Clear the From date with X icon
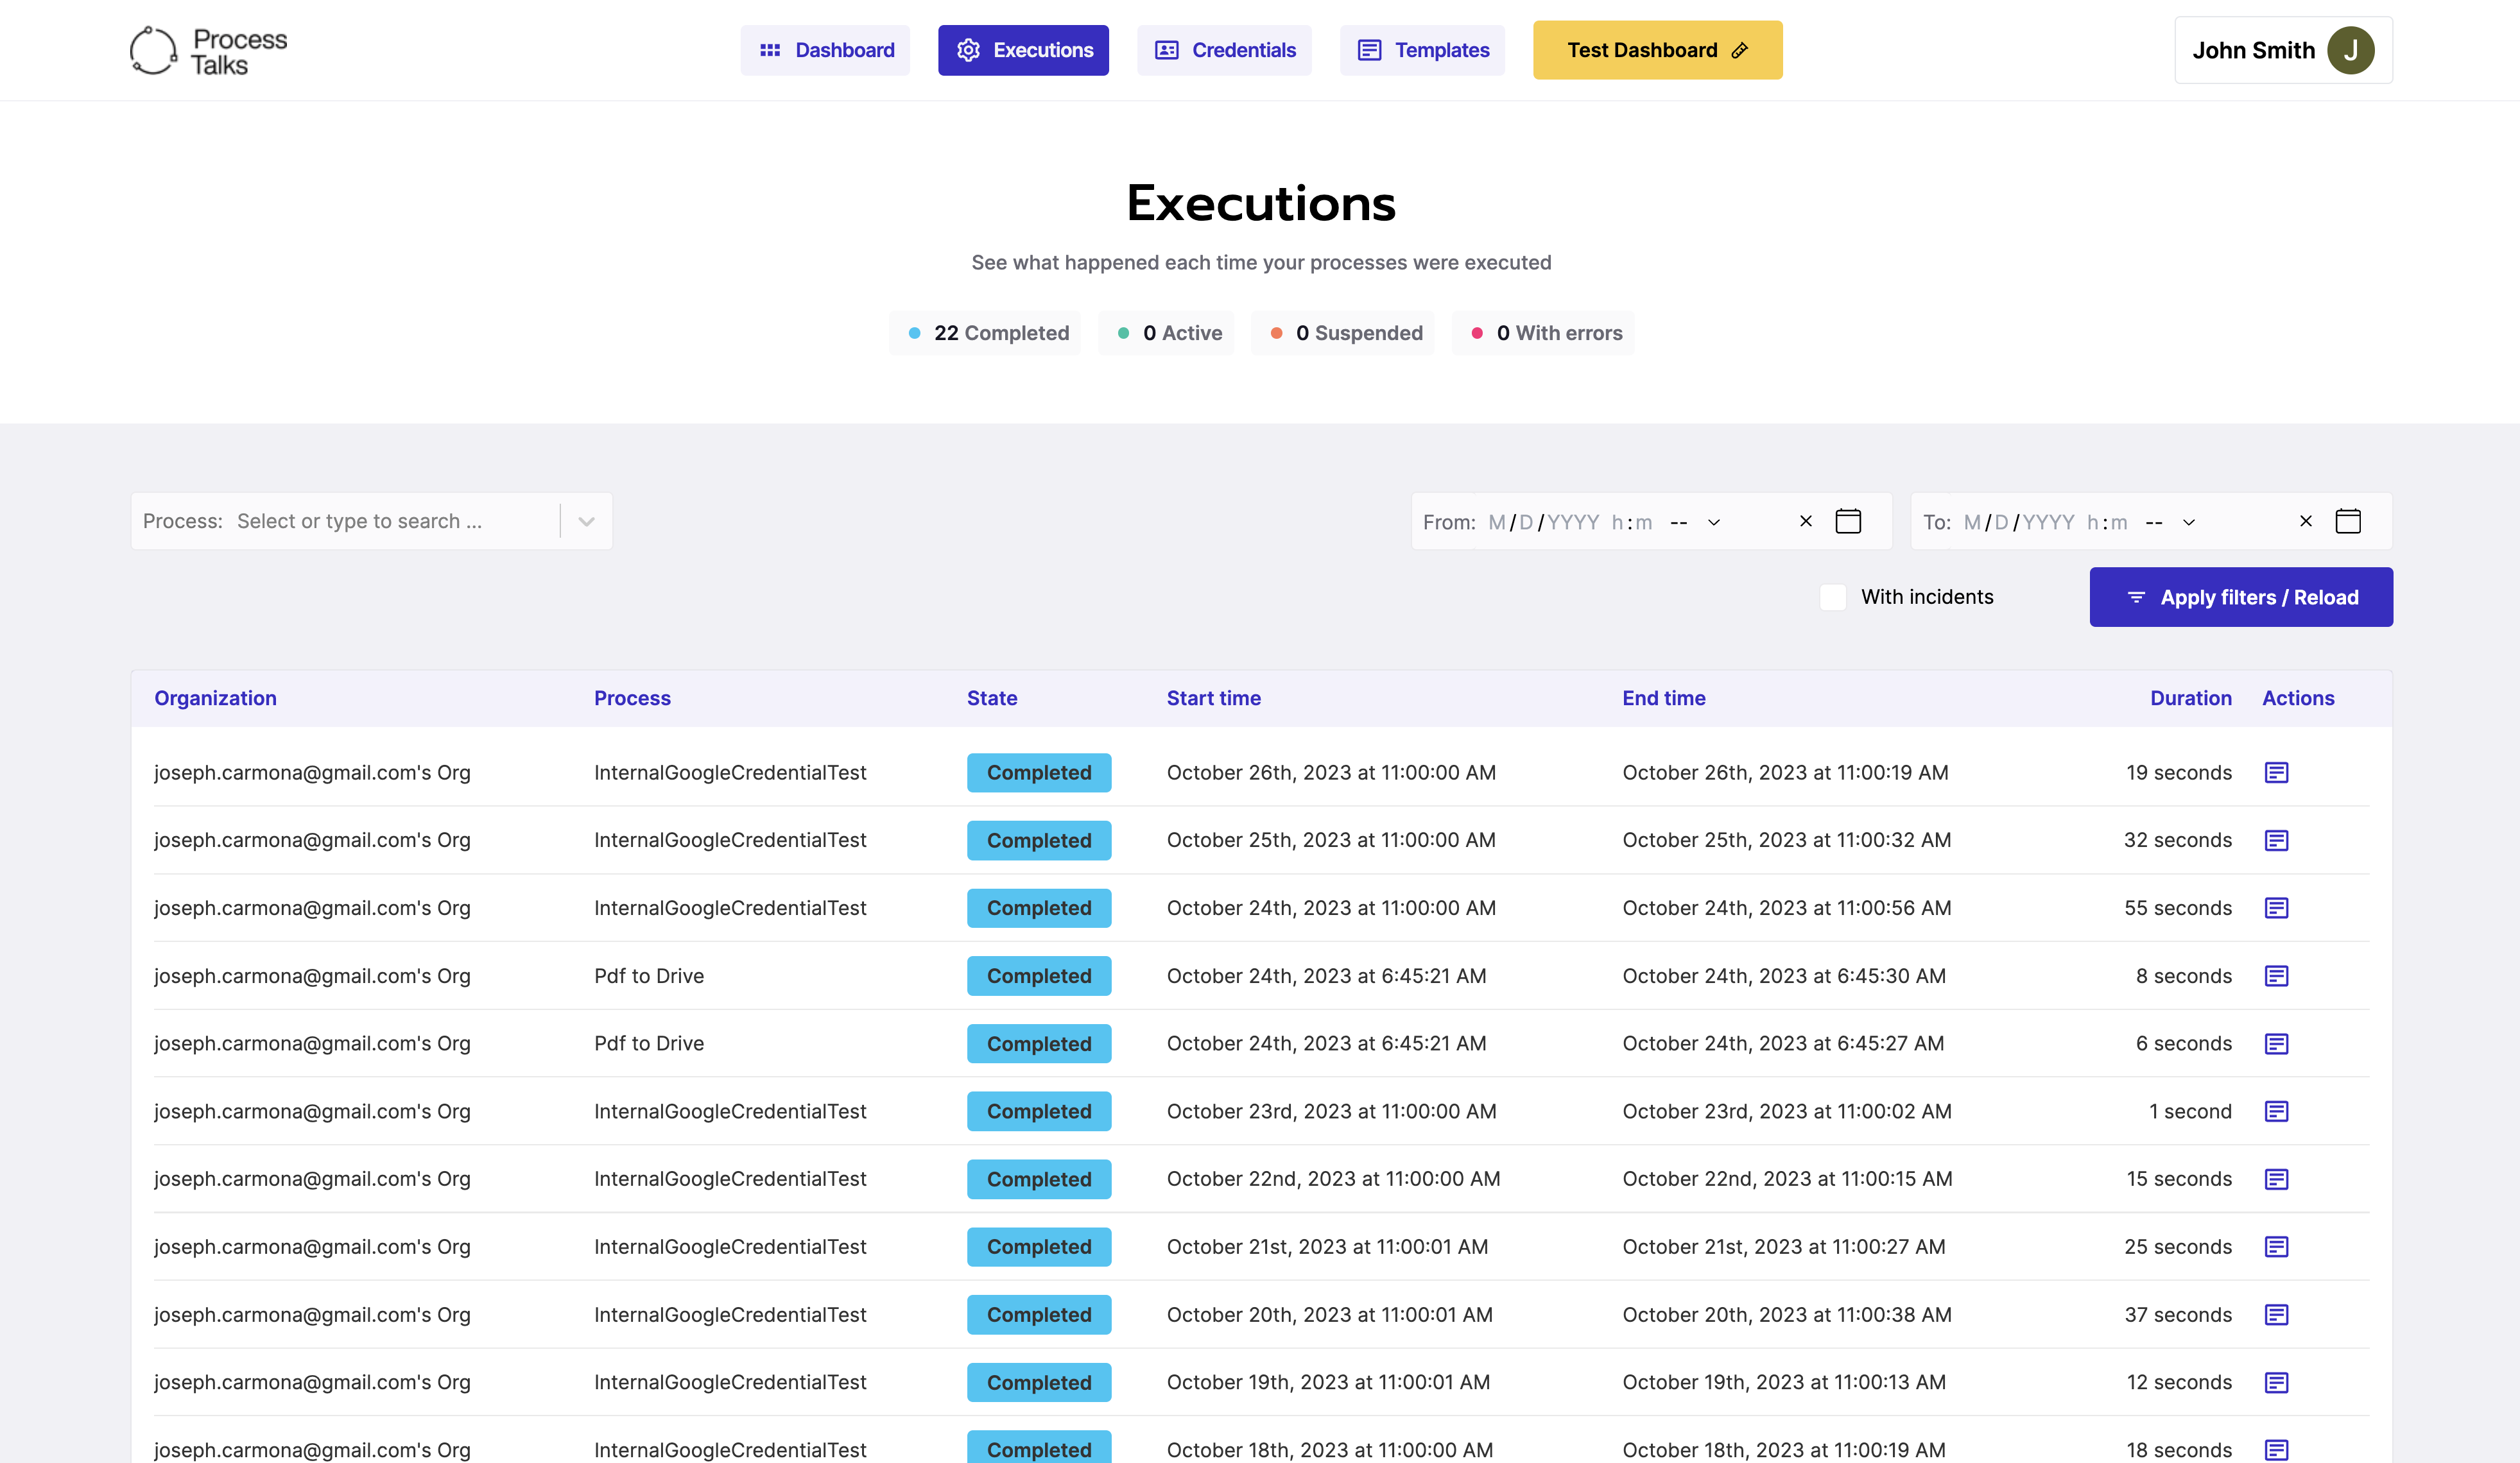Image resolution: width=2520 pixels, height=1463 pixels. pyautogui.click(x=1806, y=521)
